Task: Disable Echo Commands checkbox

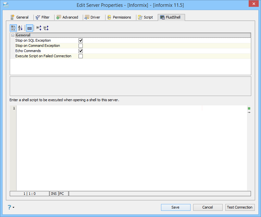Action: [81, 51]
